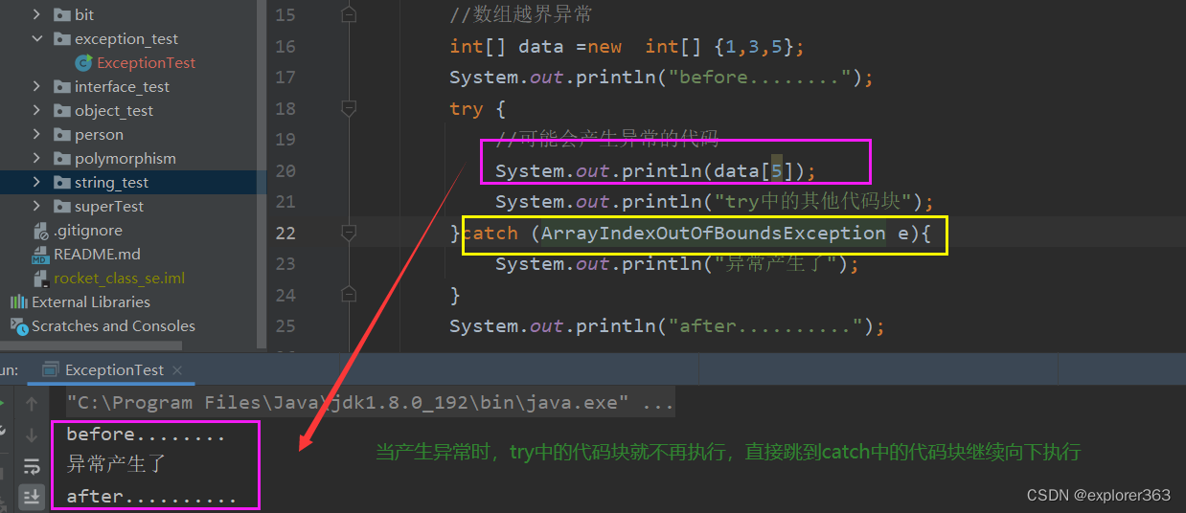Screen dimensions: 1186x513
Task: Click the External Libraries icon
Action: 19,302
